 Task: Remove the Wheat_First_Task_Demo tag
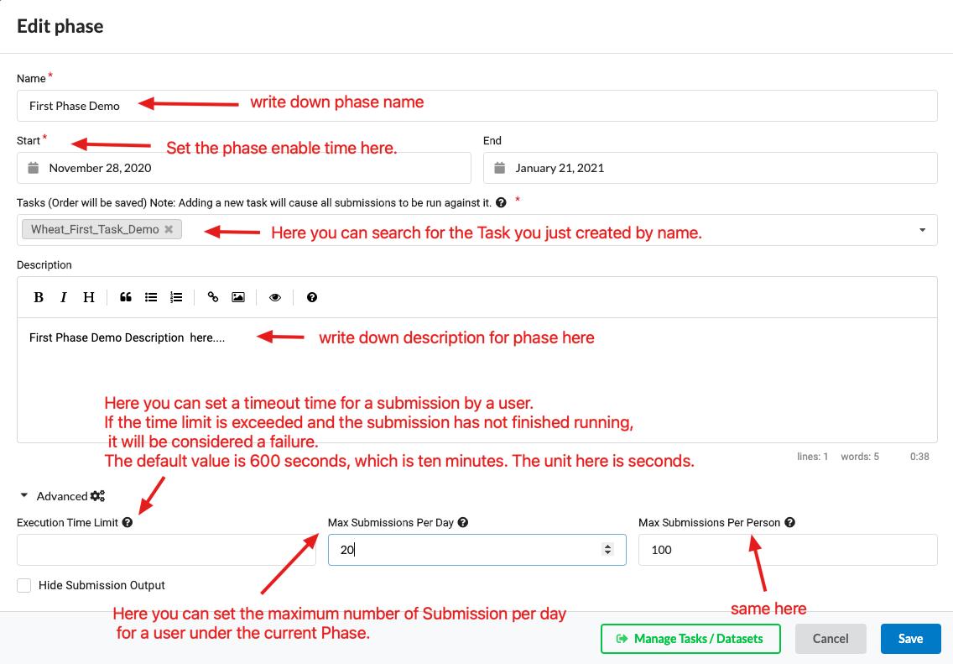(169, 229)
